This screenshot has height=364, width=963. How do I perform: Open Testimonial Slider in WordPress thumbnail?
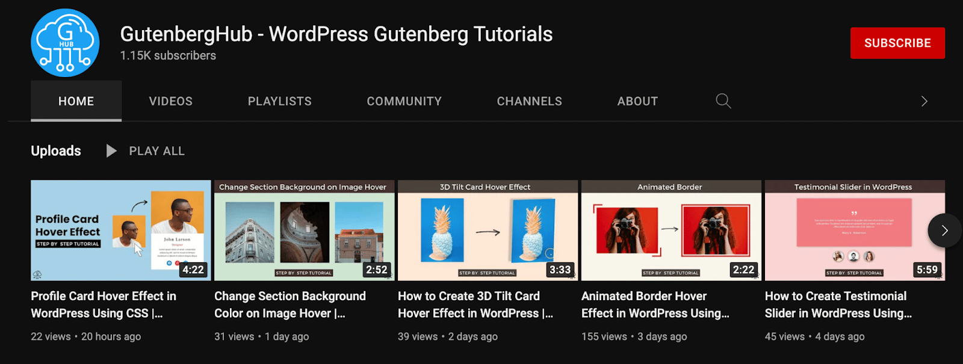point(855,230)
